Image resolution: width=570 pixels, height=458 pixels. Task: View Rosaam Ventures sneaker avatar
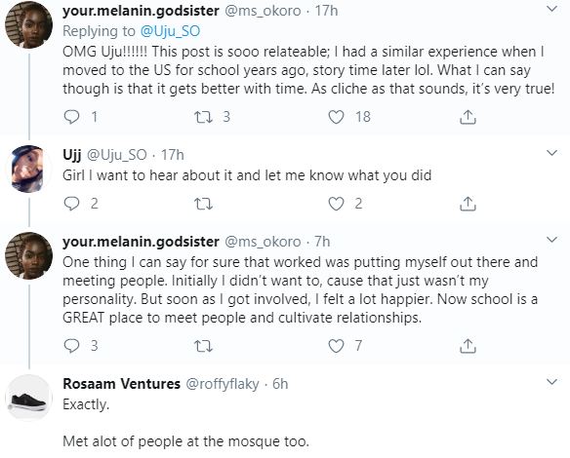pos(28,399)
